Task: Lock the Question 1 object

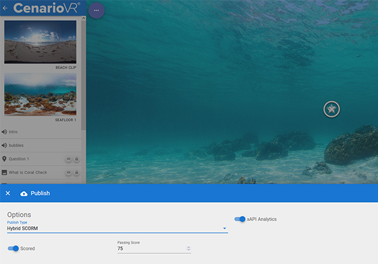Action: (77, 159)
